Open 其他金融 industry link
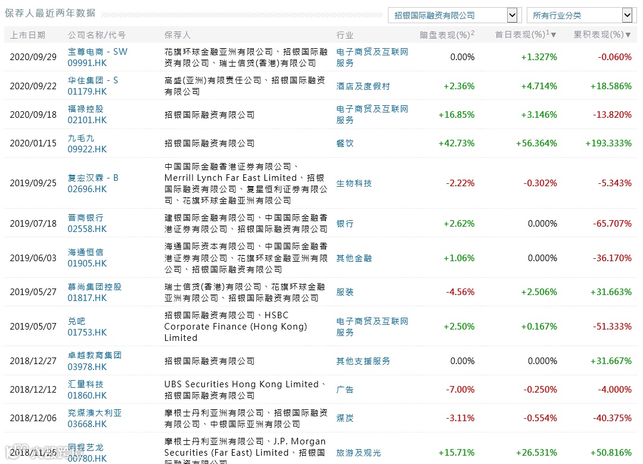The height and width of the screenshot is (464, 643). coord(354,258)
